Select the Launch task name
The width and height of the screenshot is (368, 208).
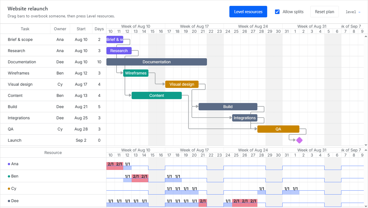pyautogui.click(x=15, y=140)
